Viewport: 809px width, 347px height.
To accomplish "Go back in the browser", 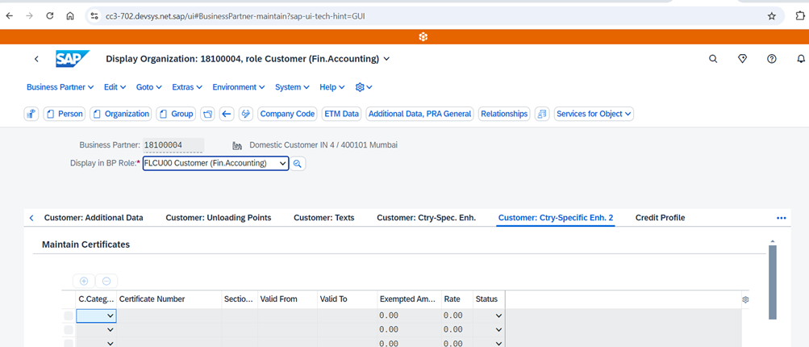I will (x=10, y=16).
